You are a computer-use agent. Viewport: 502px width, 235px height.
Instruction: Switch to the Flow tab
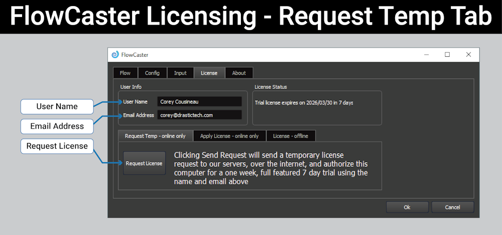(x=125, y=73)
